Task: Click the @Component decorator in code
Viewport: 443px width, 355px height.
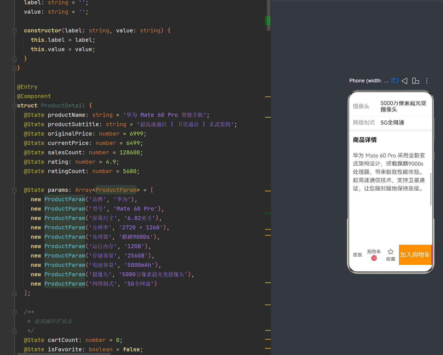Action: click(34, 96)
